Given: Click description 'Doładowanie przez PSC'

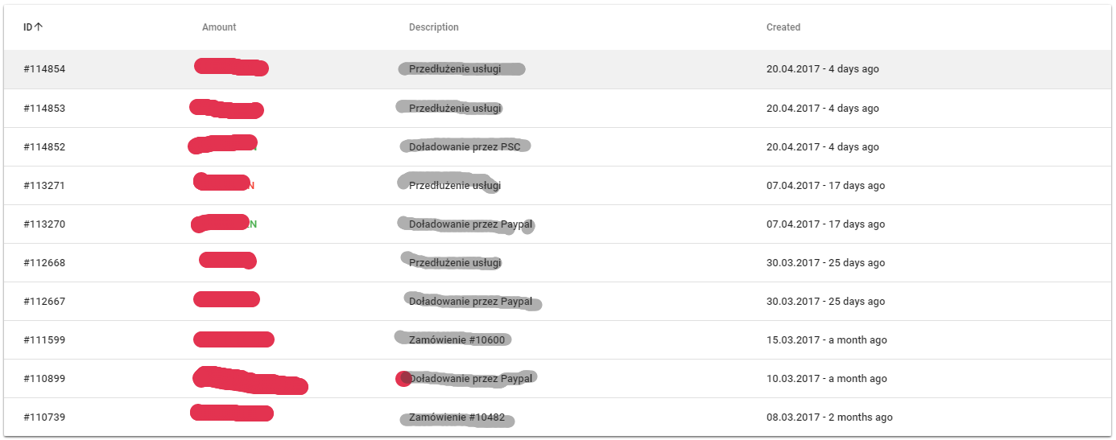Looking at the screenshot, I should [465, 147].
